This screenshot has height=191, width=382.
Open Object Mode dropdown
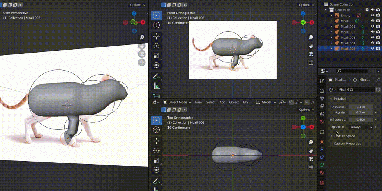pos(177,102)
